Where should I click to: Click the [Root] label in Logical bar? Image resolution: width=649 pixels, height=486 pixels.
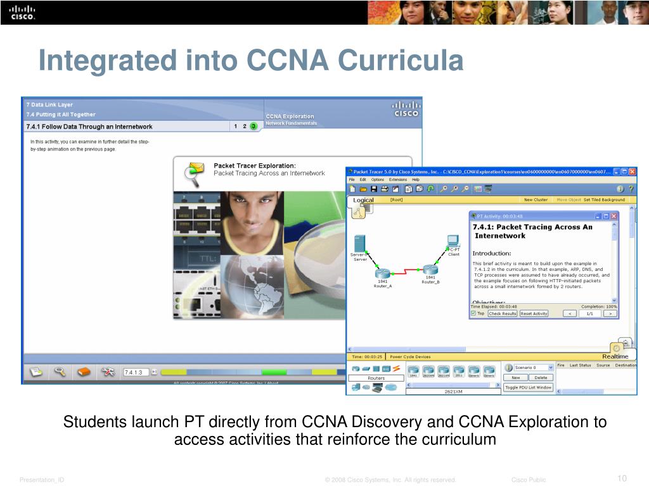(x=396, y=199)
